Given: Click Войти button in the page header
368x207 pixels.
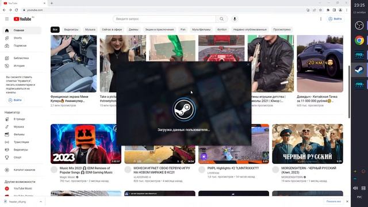Looking at the screenshot, I should point(335,19).
